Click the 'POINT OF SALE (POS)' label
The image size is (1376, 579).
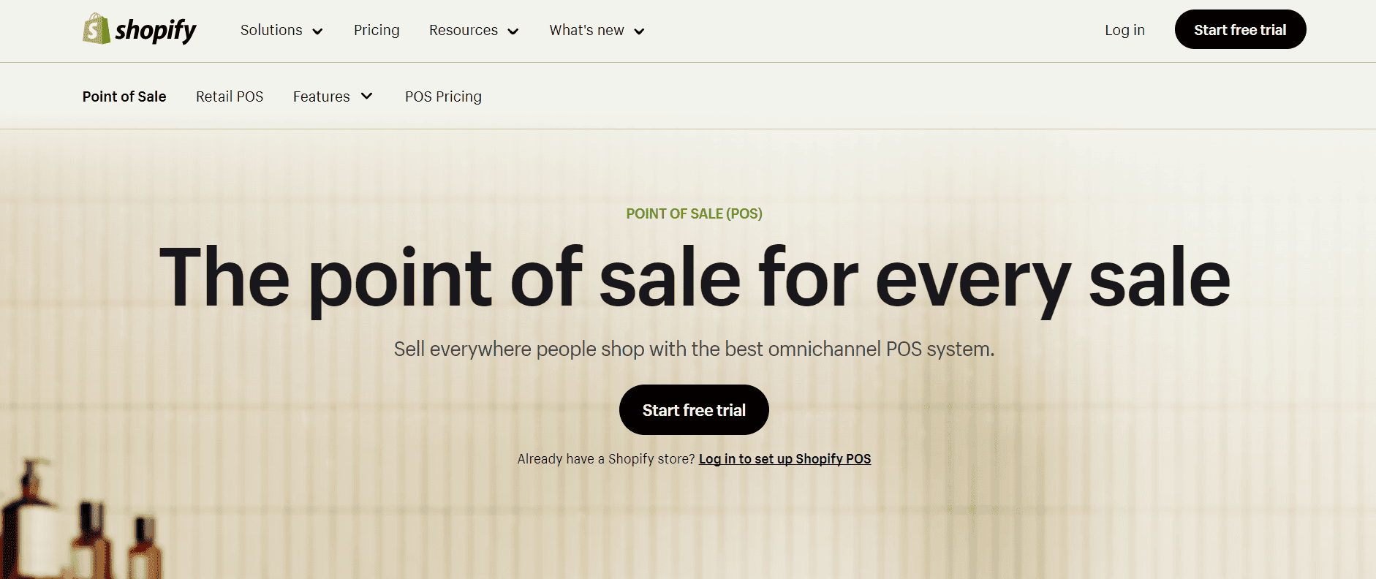click(x=694, y=213)
